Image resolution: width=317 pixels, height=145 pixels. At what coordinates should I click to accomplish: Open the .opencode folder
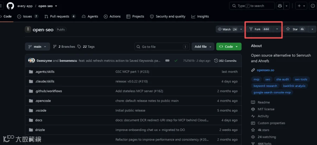point(43,101)
